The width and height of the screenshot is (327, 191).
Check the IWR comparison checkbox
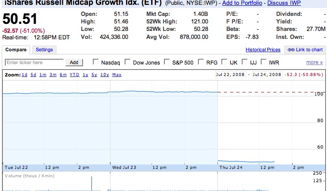coord(264,62)
